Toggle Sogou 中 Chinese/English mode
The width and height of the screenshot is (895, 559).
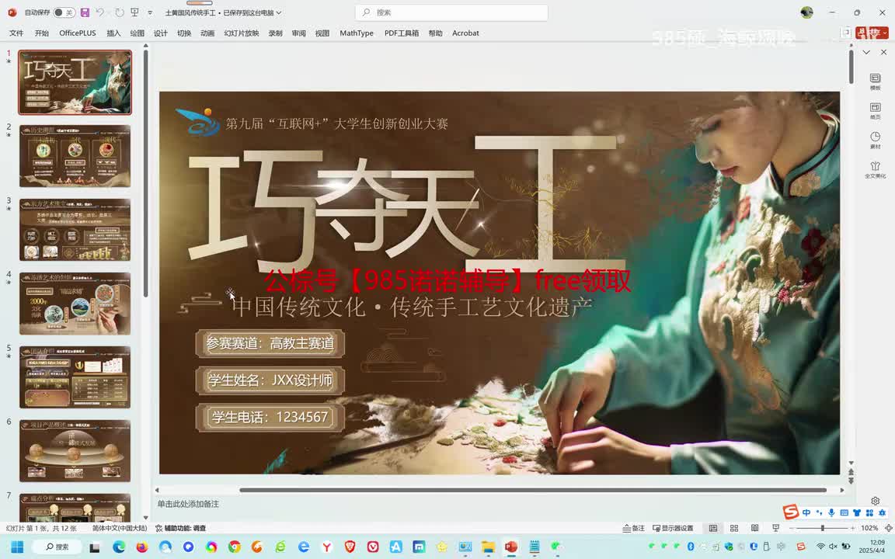click(x=806, y=512)
